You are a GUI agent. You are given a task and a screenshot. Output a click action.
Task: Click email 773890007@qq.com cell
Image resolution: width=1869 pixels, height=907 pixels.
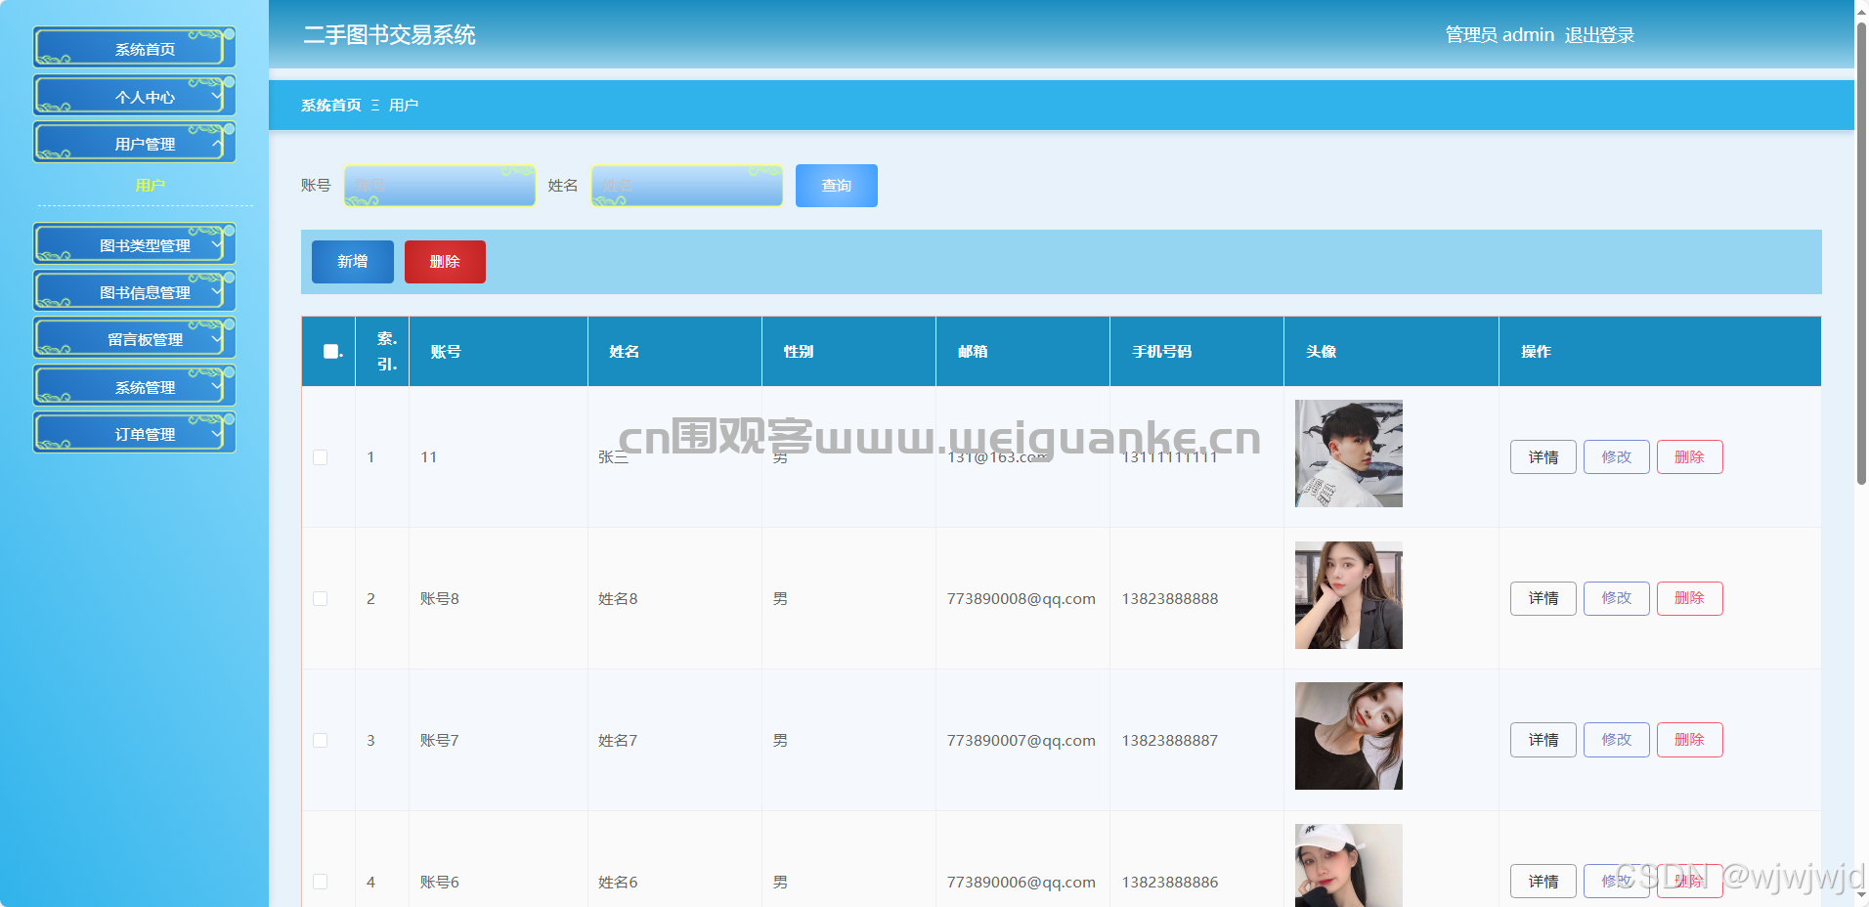pos(1021,741)
